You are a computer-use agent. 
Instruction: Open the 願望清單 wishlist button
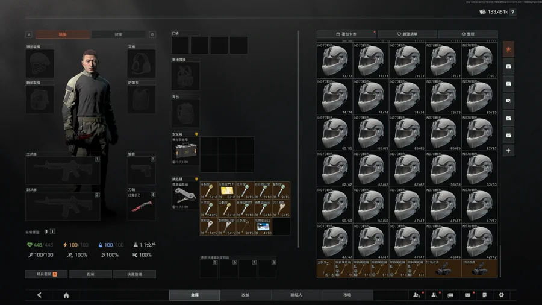tap(407, 34)
